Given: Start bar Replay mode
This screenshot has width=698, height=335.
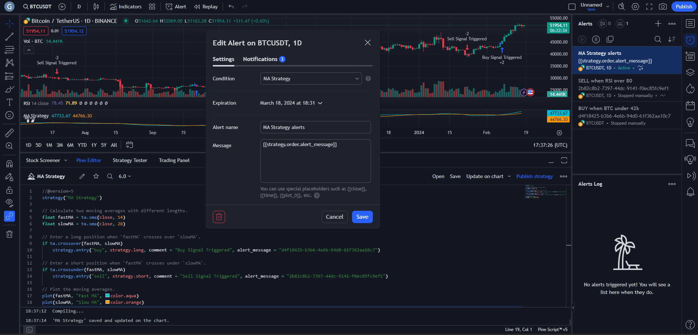Looking at the screenshot, I should 206,7.
